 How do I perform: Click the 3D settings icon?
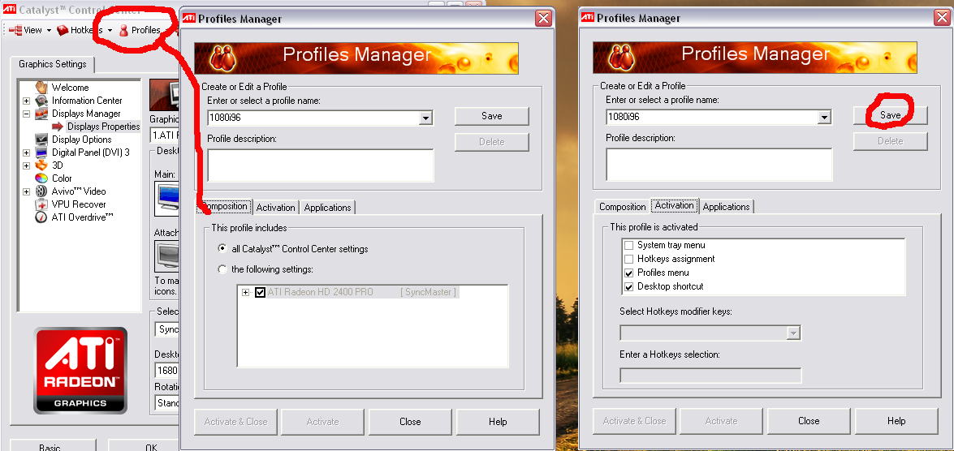point(41,165)
